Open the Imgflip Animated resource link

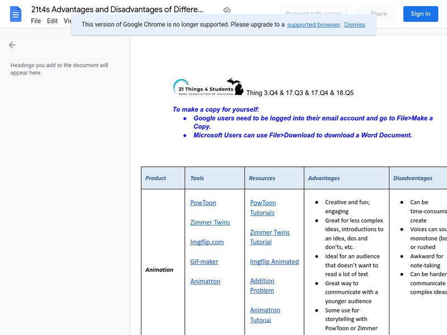pyautogui.click(x=274, y=261)
